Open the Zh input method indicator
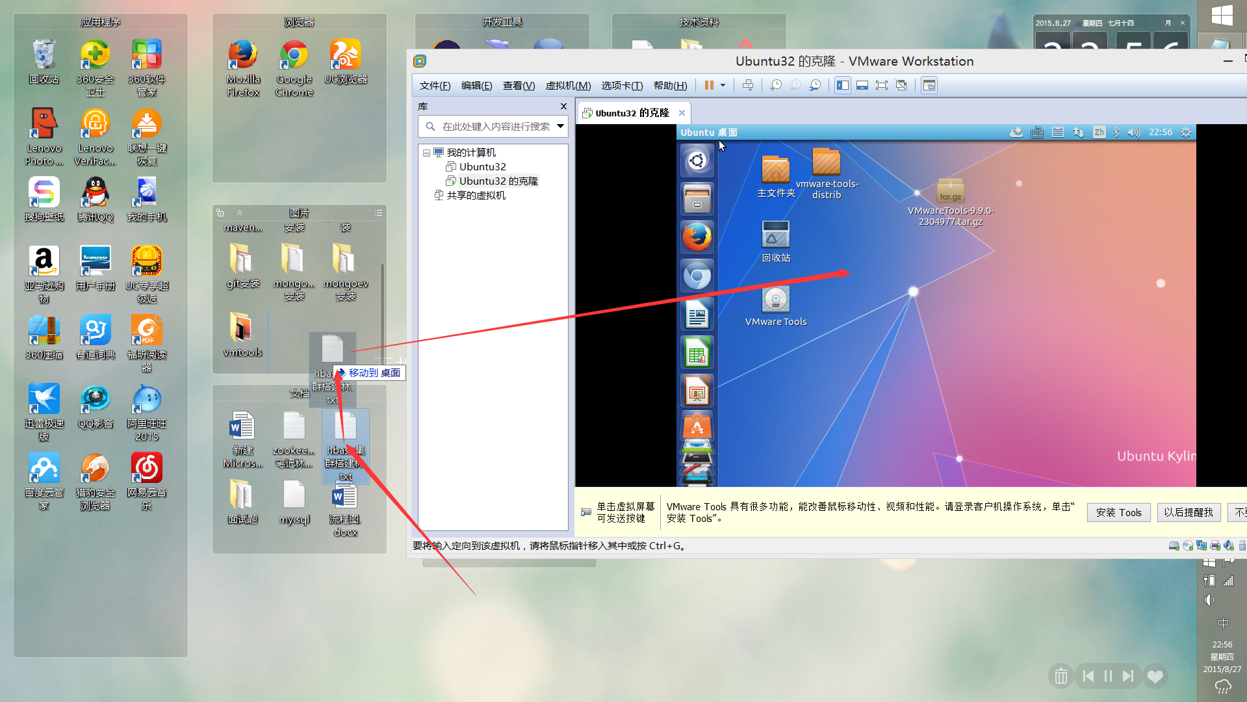 [1099, 132]
